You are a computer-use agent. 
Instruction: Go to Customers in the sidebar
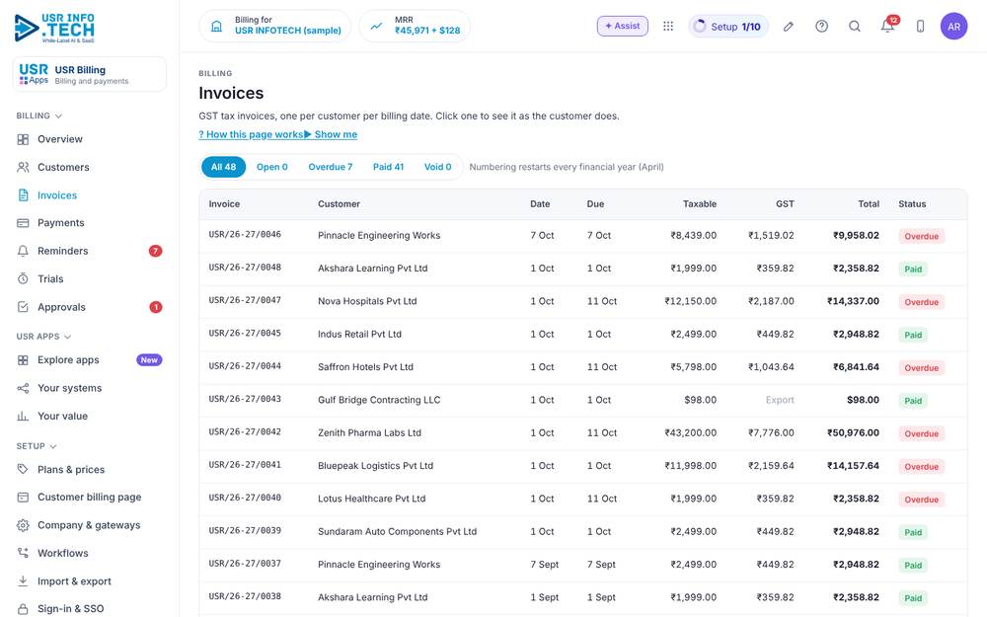[x=63, y=167]
